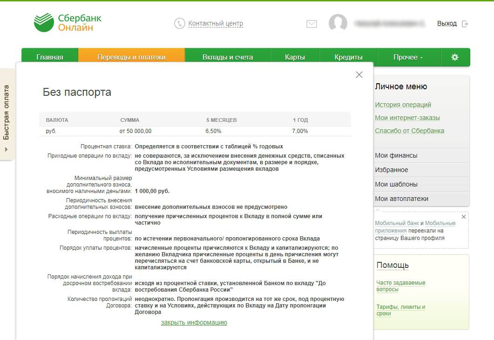This screenshot has width=494, height=340.
Task: Close the Без паспорта deposit popup
Action: [x=359, y=75]
